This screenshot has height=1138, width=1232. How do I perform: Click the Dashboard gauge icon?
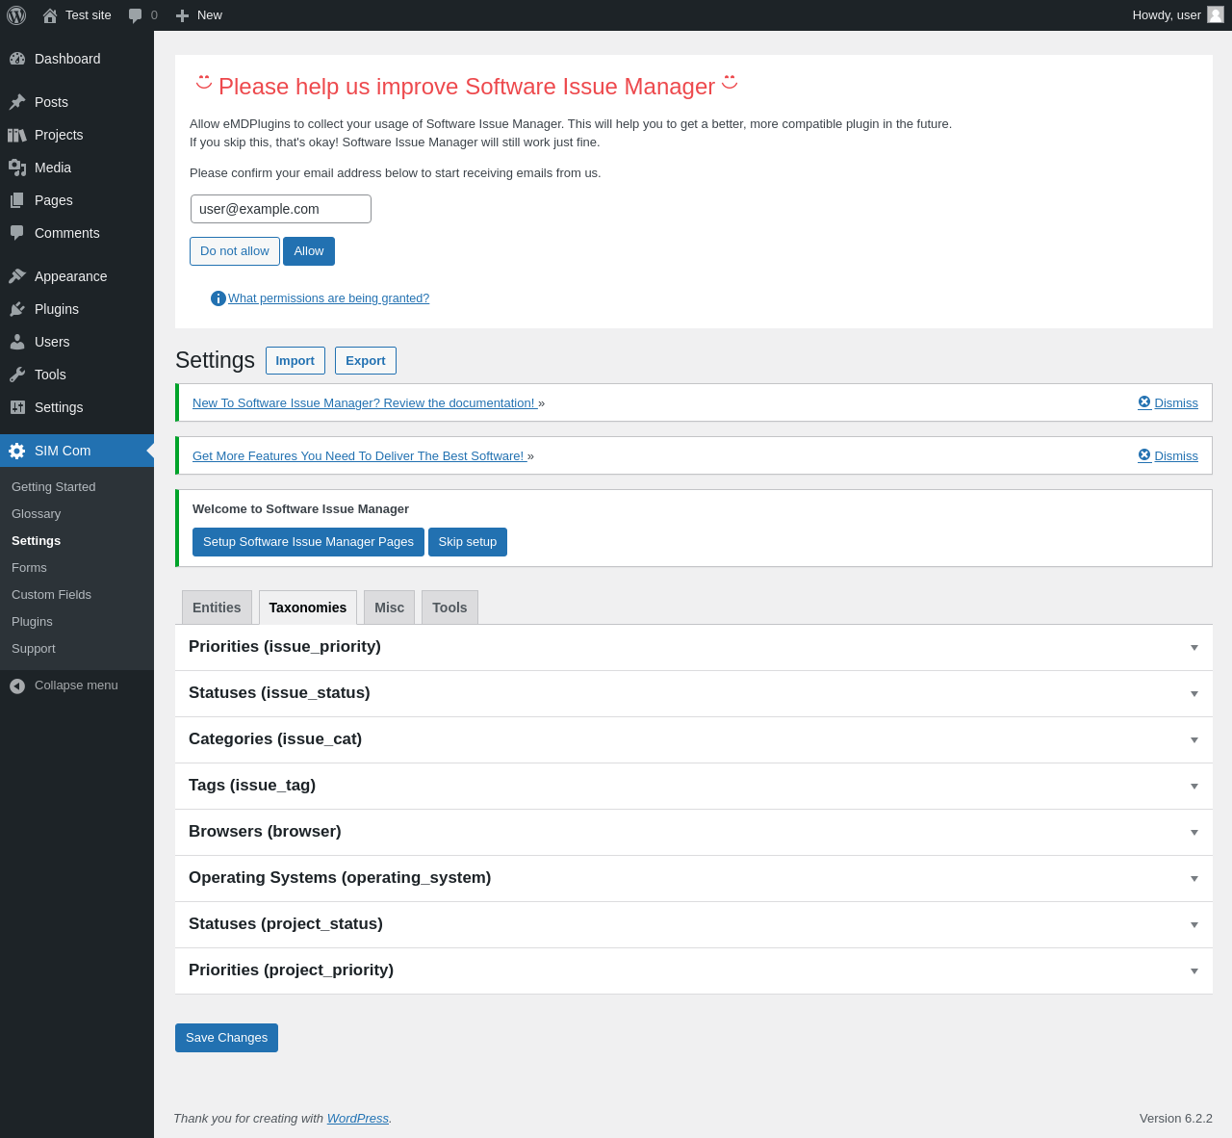coord(17,59)
